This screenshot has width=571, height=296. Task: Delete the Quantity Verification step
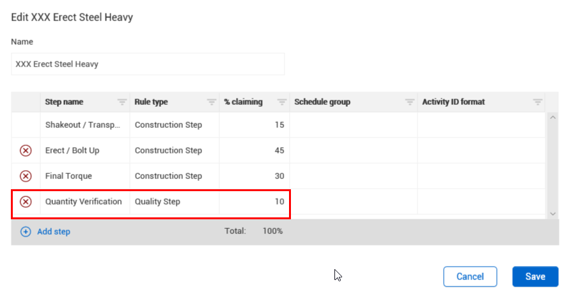click(26, 202)
